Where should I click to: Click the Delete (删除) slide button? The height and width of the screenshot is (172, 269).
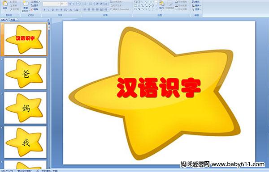pyautogui.click(x=35, y=9)
